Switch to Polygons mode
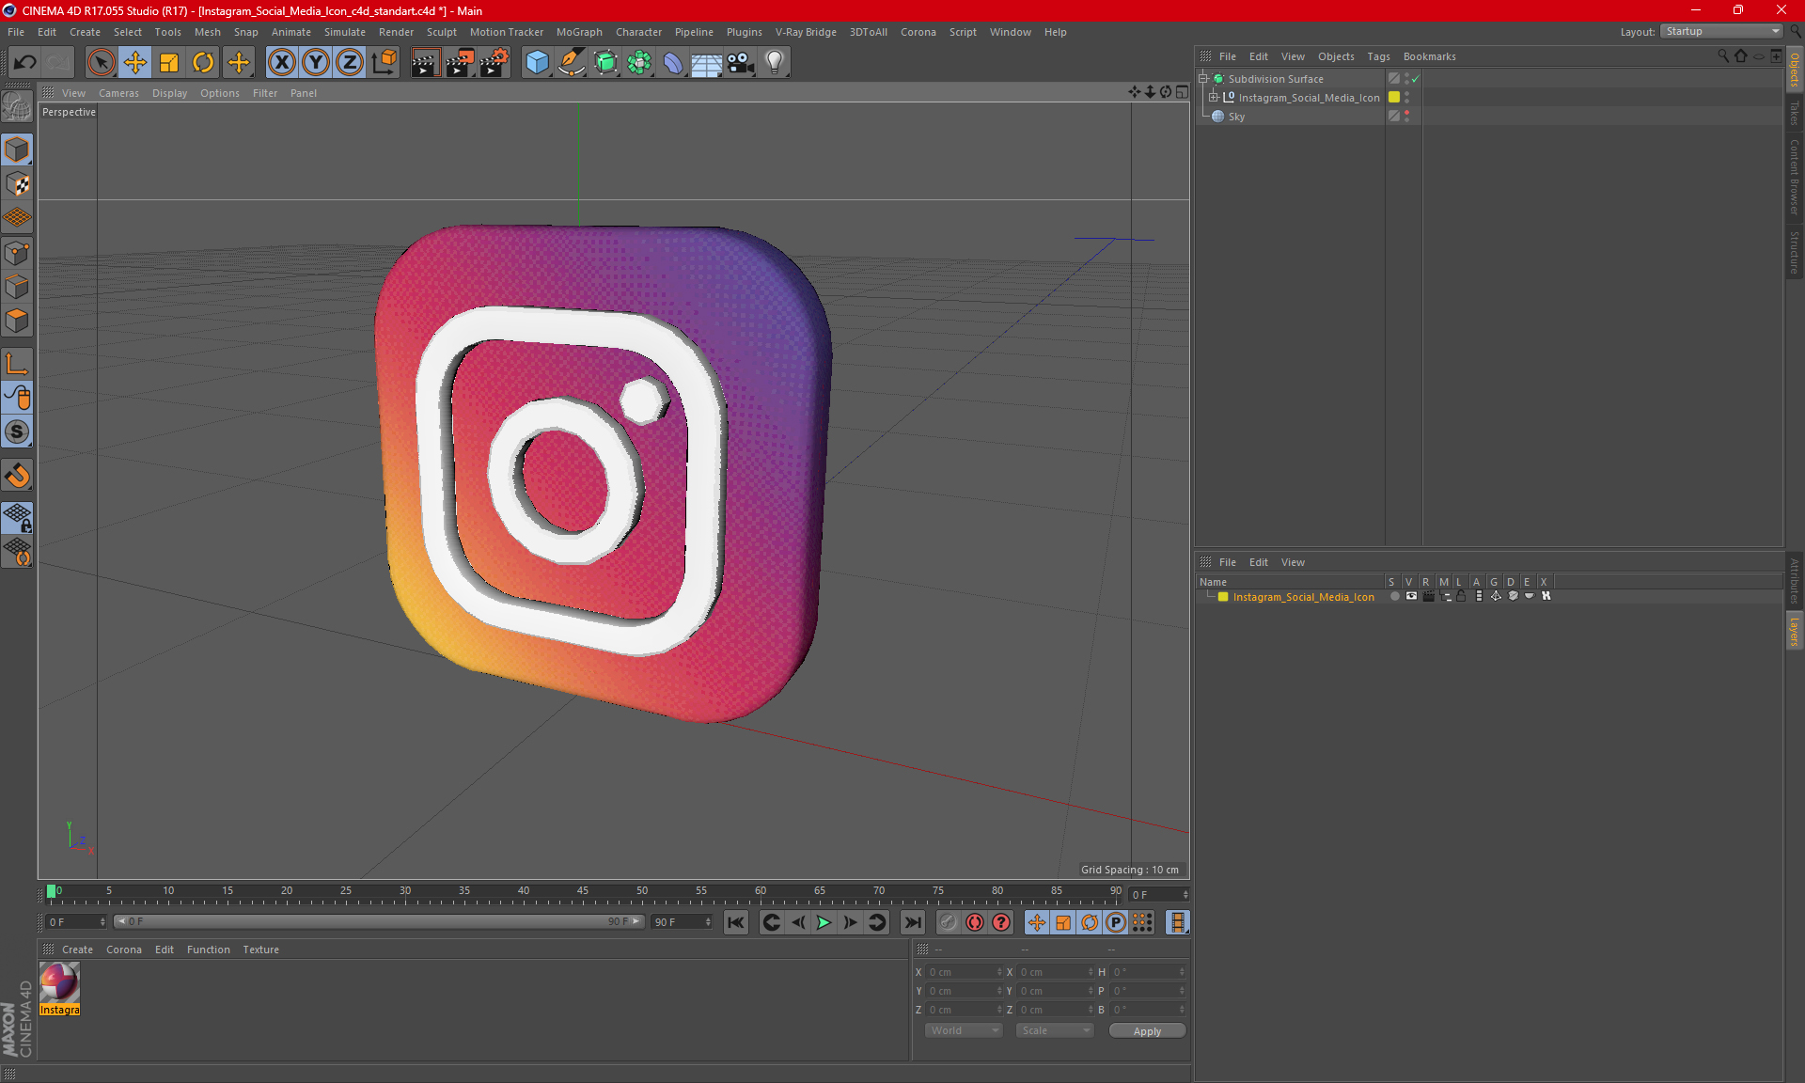1805x1083 pixels. (x=17, y=322)
